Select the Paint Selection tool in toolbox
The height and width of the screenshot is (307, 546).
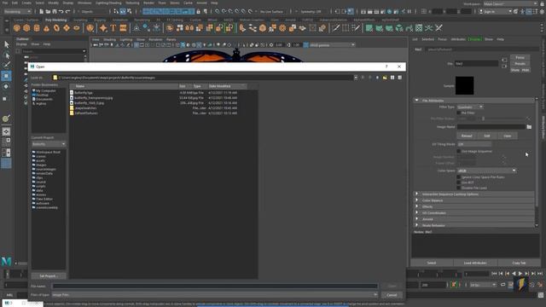click(x=6, y=65)
